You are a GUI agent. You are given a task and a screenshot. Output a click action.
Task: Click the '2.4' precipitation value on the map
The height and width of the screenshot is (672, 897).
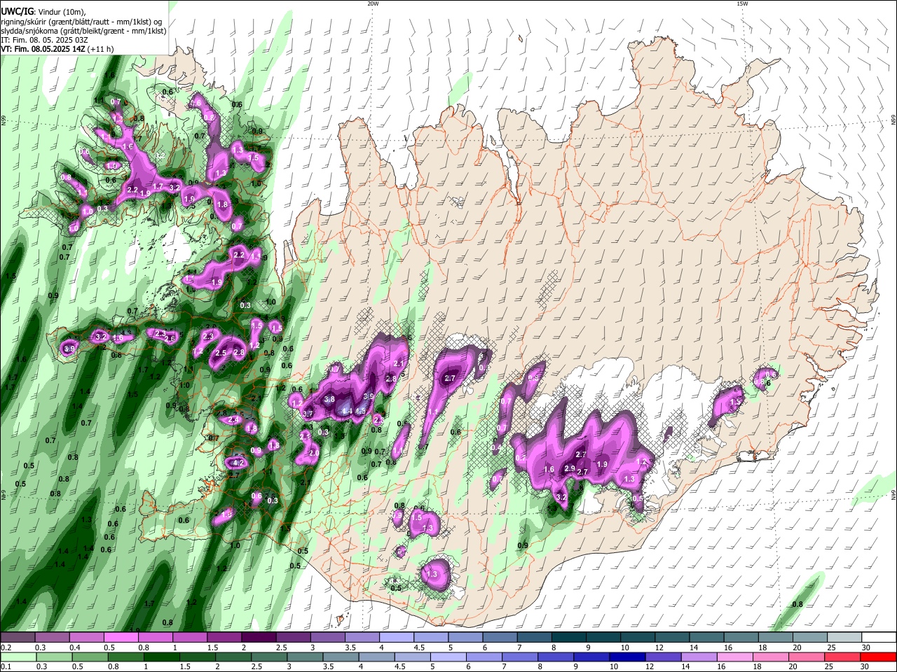coord(234,419)
